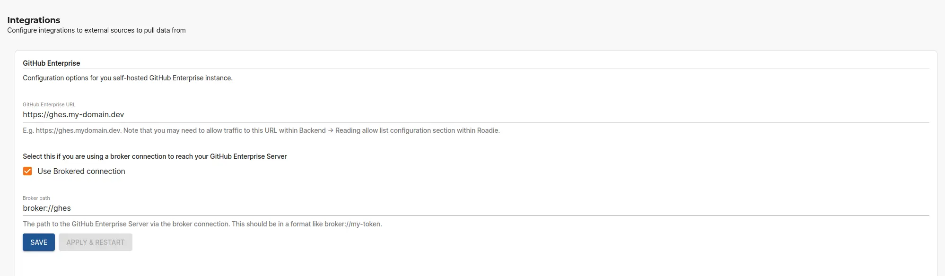Click the https://ghes.my-domain.dev URL text

click(x=73, y=114)
